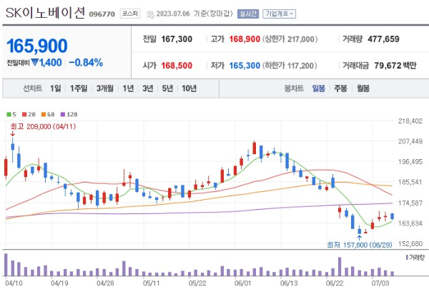Viewport: 429px width, 299px height.
Task: Click the 시가 value 168,500
Action: pos(177,66)
